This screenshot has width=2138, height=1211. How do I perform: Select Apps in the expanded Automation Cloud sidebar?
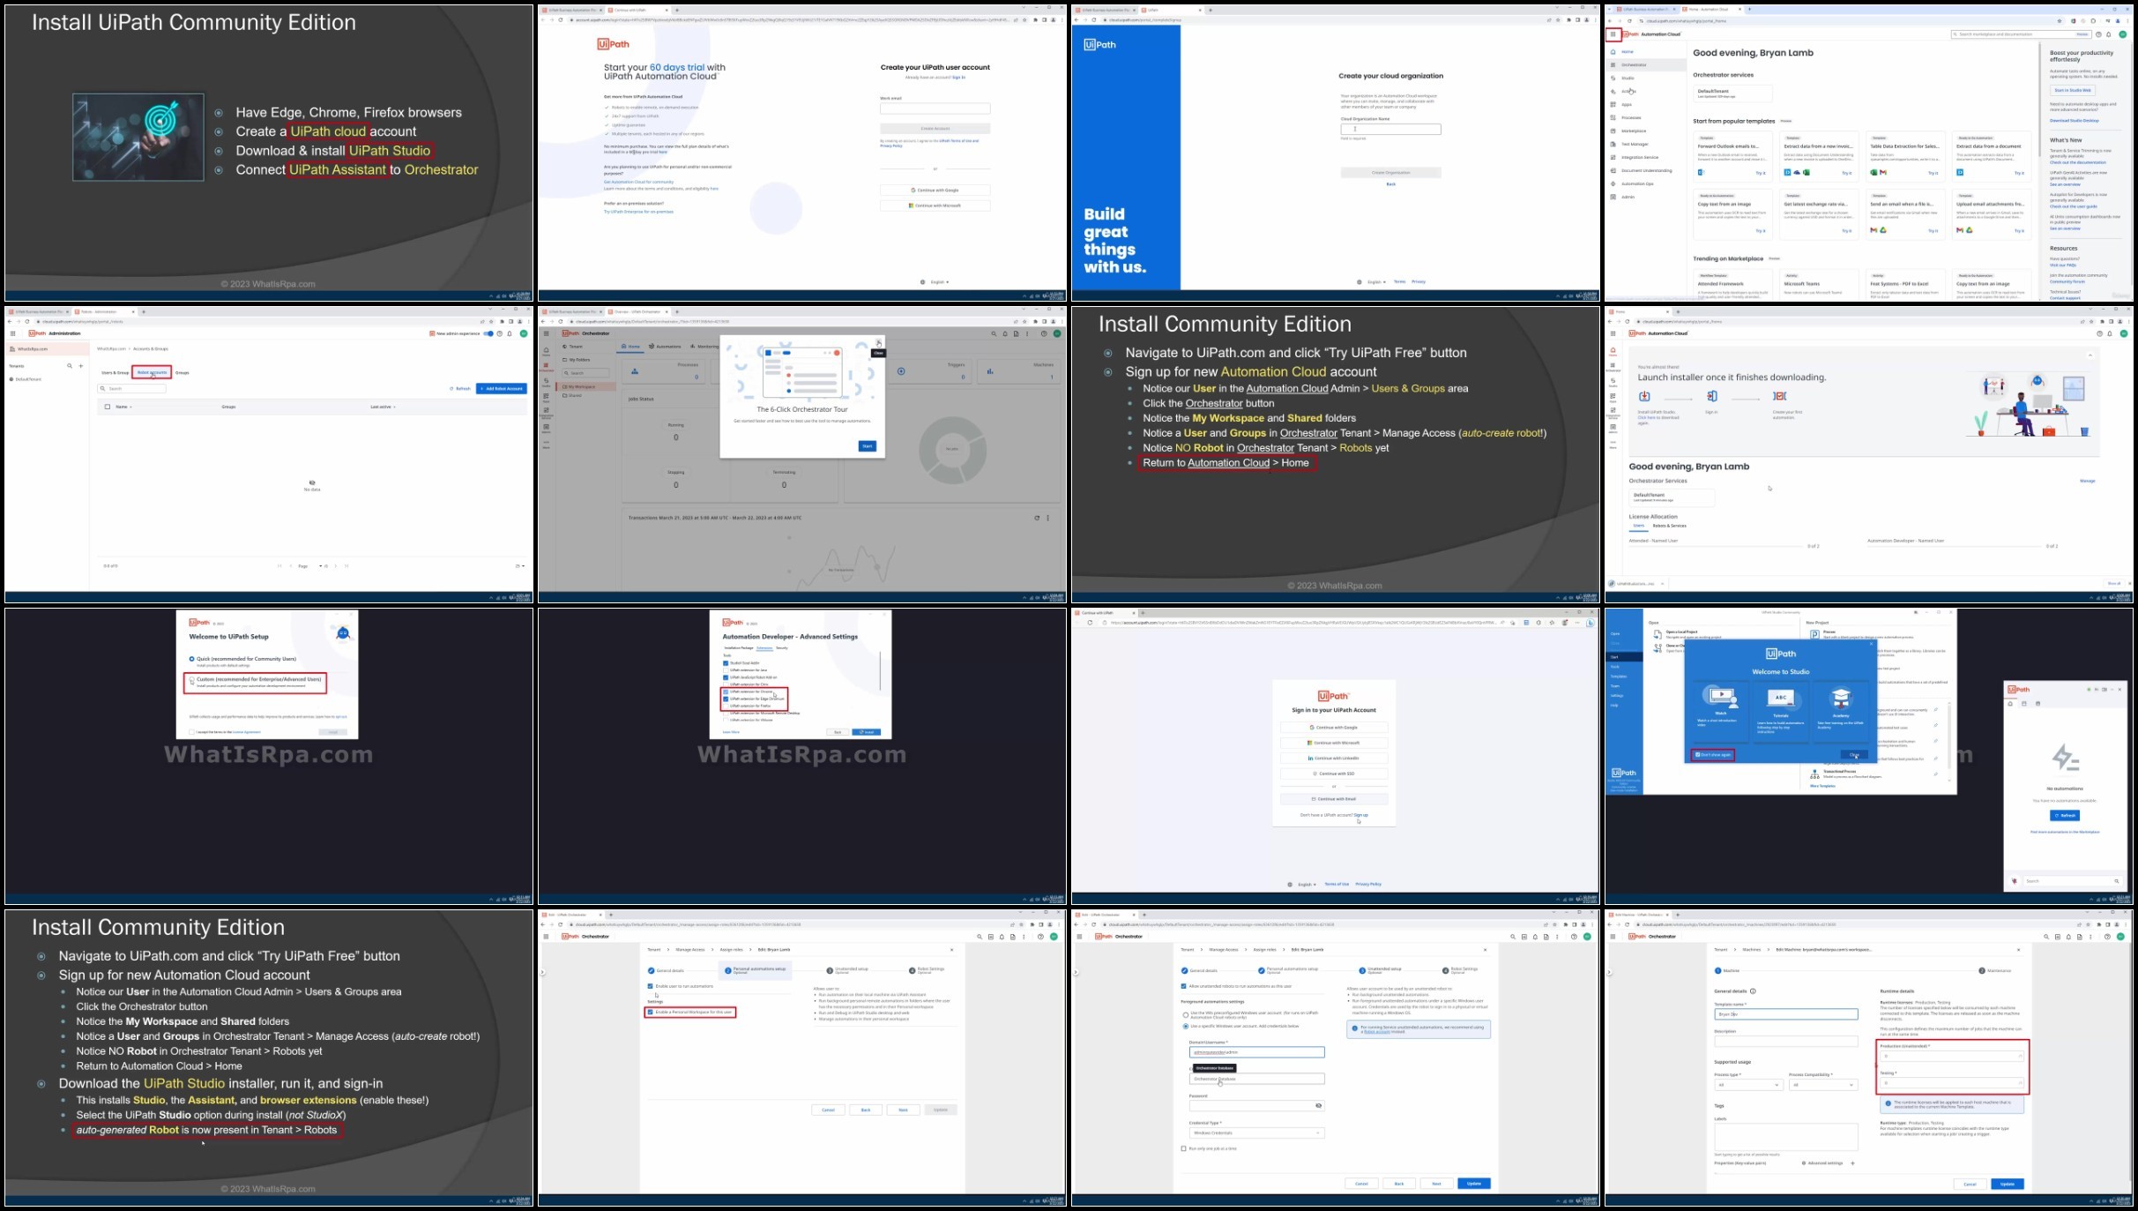click(1627, 105)
